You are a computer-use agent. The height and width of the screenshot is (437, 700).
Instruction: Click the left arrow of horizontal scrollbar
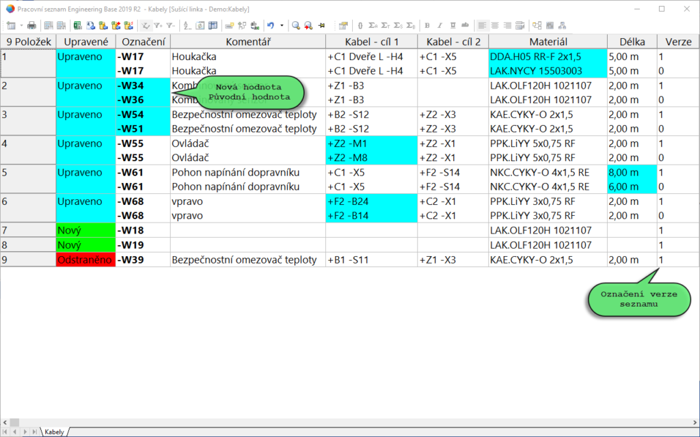6,422
